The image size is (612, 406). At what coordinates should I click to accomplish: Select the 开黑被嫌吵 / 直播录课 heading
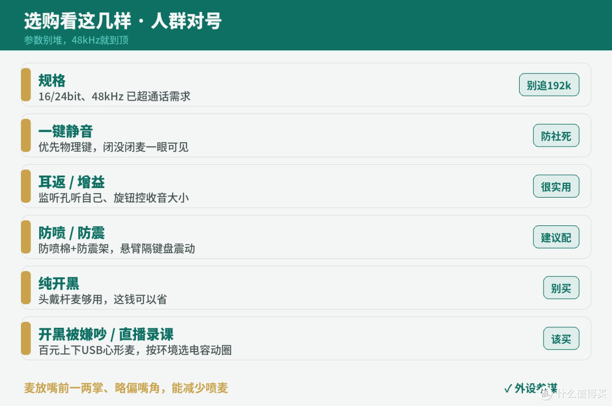(x=106, y=334)
